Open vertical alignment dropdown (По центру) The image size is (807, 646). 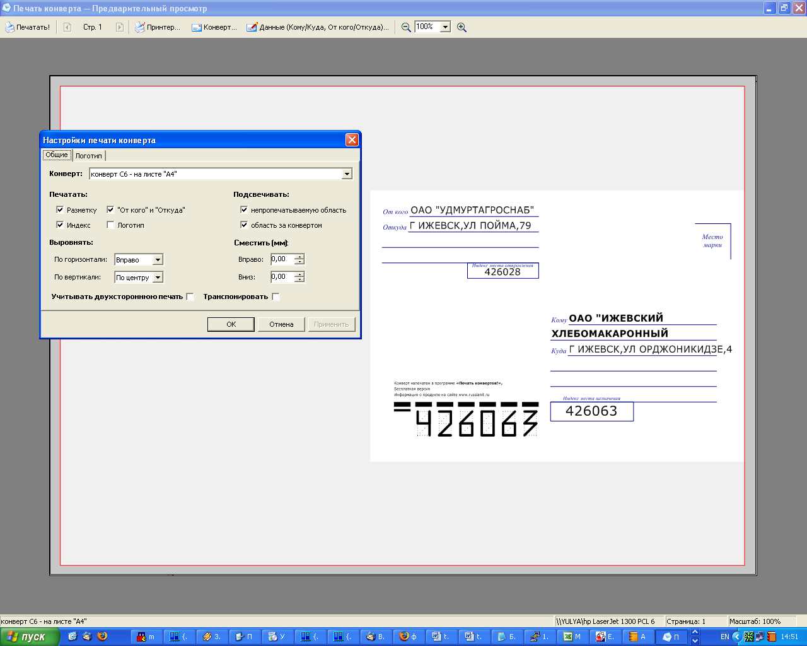(x=158, y=277)
